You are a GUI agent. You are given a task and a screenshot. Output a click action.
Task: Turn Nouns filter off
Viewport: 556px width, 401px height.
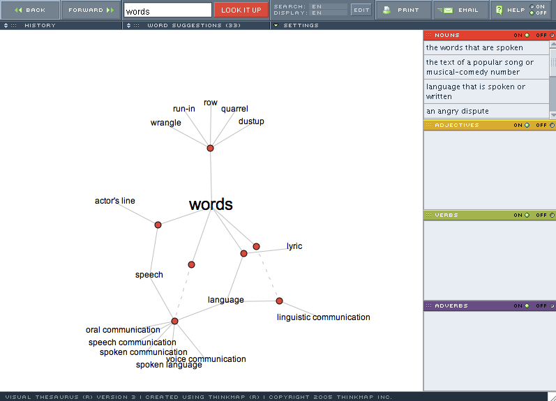pos(552,35)
